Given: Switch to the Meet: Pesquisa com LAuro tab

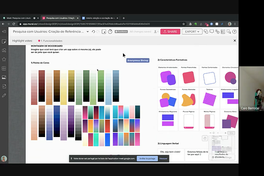Looking at the screenshot, I should point(19,18).
